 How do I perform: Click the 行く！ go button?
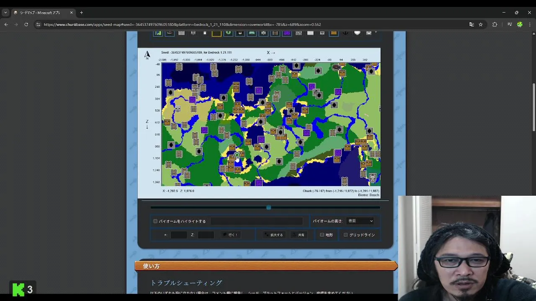pyautogui.click(x=230, y=235)
